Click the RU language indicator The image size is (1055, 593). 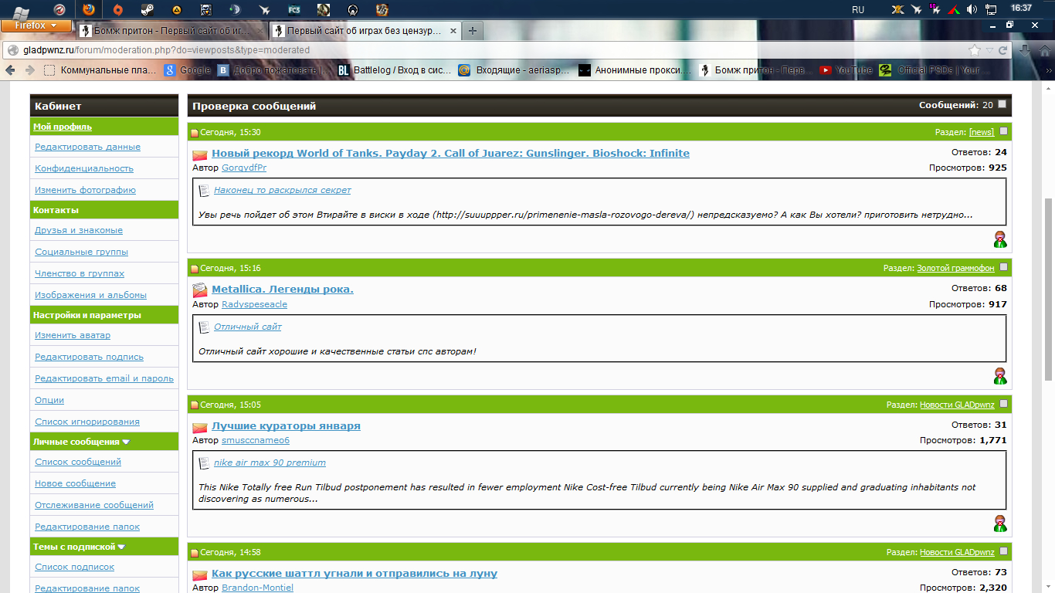[x=858, y=9]
